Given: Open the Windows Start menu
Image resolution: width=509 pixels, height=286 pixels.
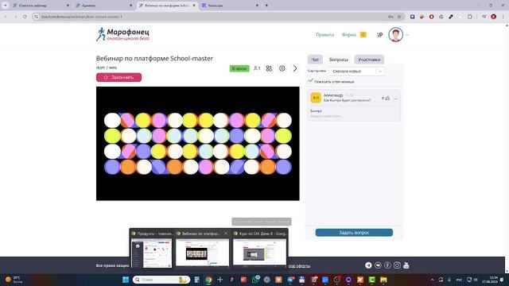Looking at the screenshot, I should [126, 280].
